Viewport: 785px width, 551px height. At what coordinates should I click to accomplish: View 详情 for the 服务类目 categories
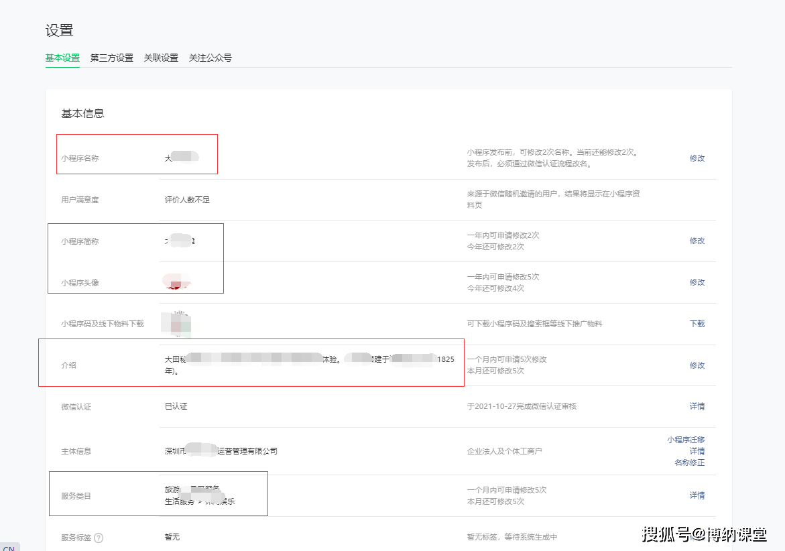pyautogui.click(x=697, y=495)
